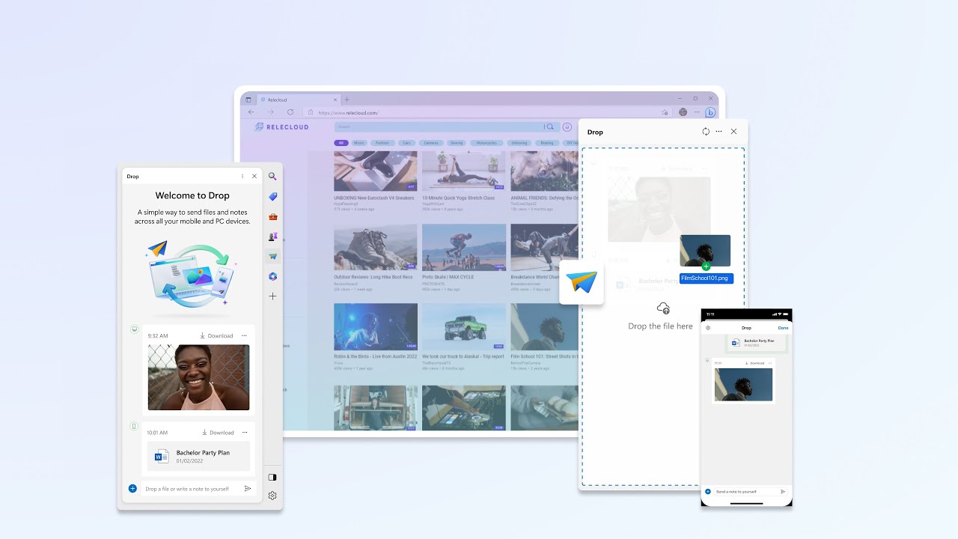Click the note input field in Drop

187,488
